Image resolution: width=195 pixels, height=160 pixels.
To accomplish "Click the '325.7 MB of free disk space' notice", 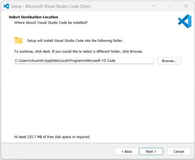I will 52,137.
